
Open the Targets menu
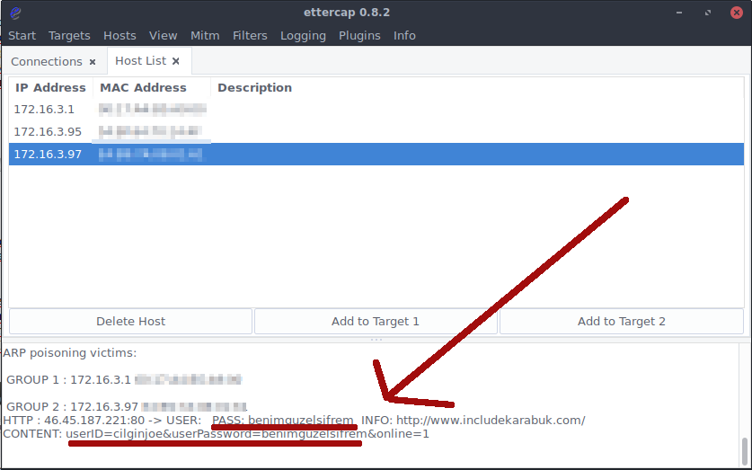click(69, 35)
